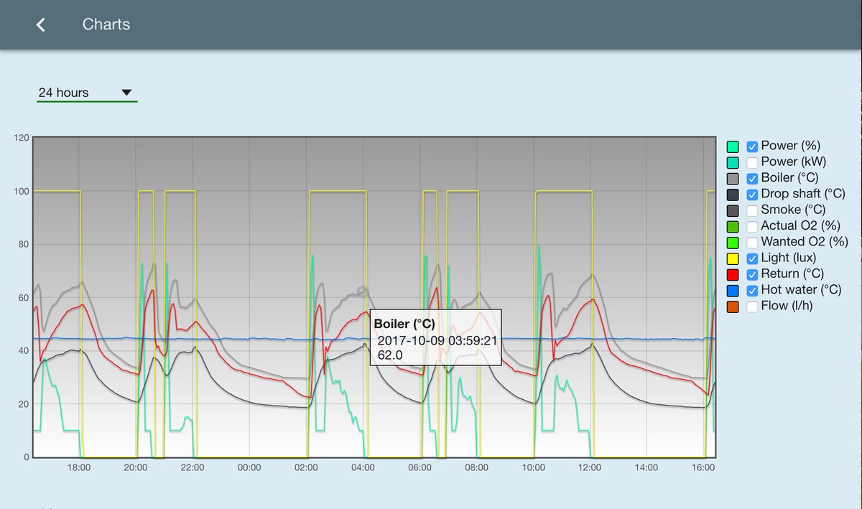
Task: Turn off the Hot water (°C) checkbox
Action: [x=753, y=290]
